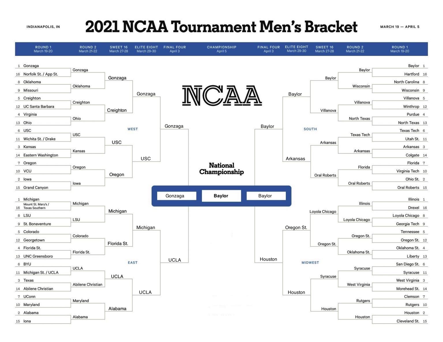This screenshot has width=443, height=342.
Task: Select the Mount St. Mary's / Texas Southern entry
Action: tap(36, 206)
